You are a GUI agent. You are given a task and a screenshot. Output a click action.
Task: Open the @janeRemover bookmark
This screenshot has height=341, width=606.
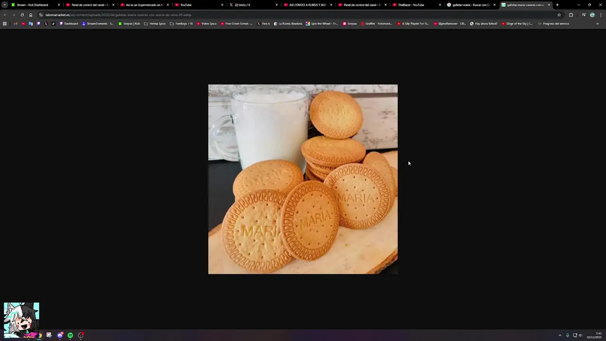(450, 24)
